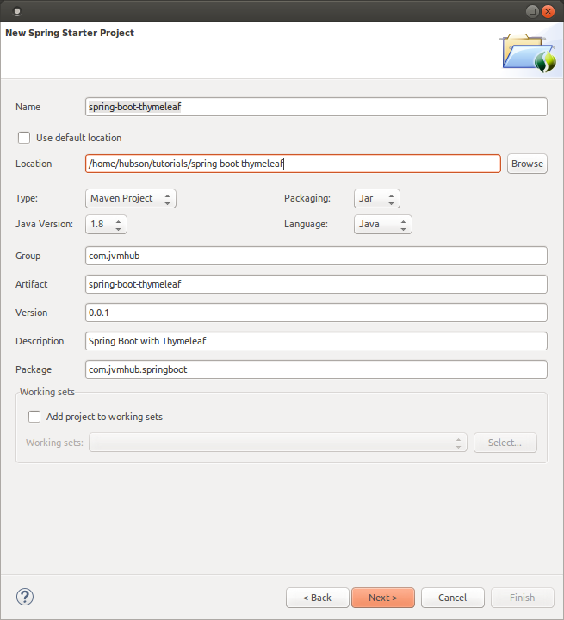
Task: Click the Artifact input field
Action: 316,284
